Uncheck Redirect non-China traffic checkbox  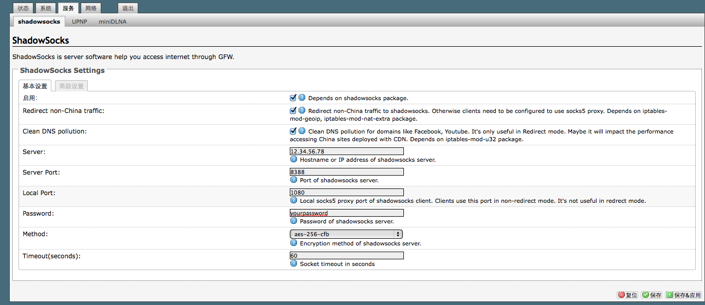point(293,110)
